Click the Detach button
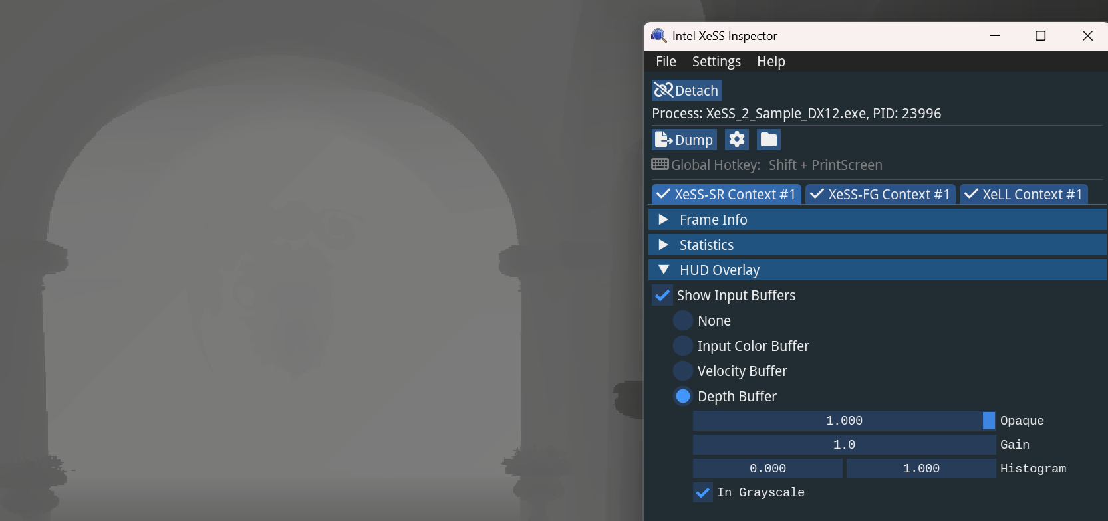The width and height of the screenshot is (1108, 521). tap(686, 90)
